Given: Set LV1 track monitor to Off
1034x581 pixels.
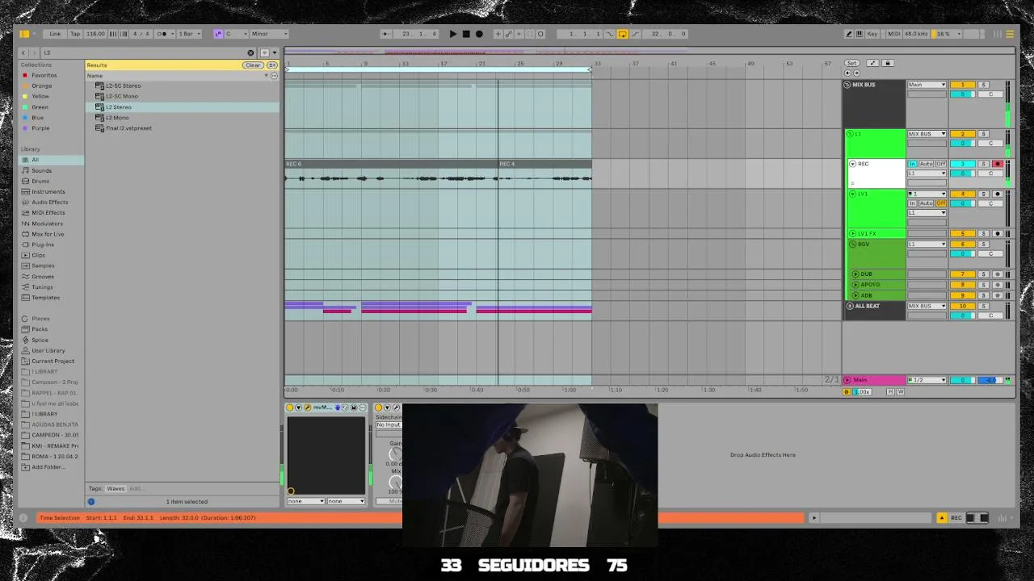Looking at the screenshot, I should (x=941, y=203).
